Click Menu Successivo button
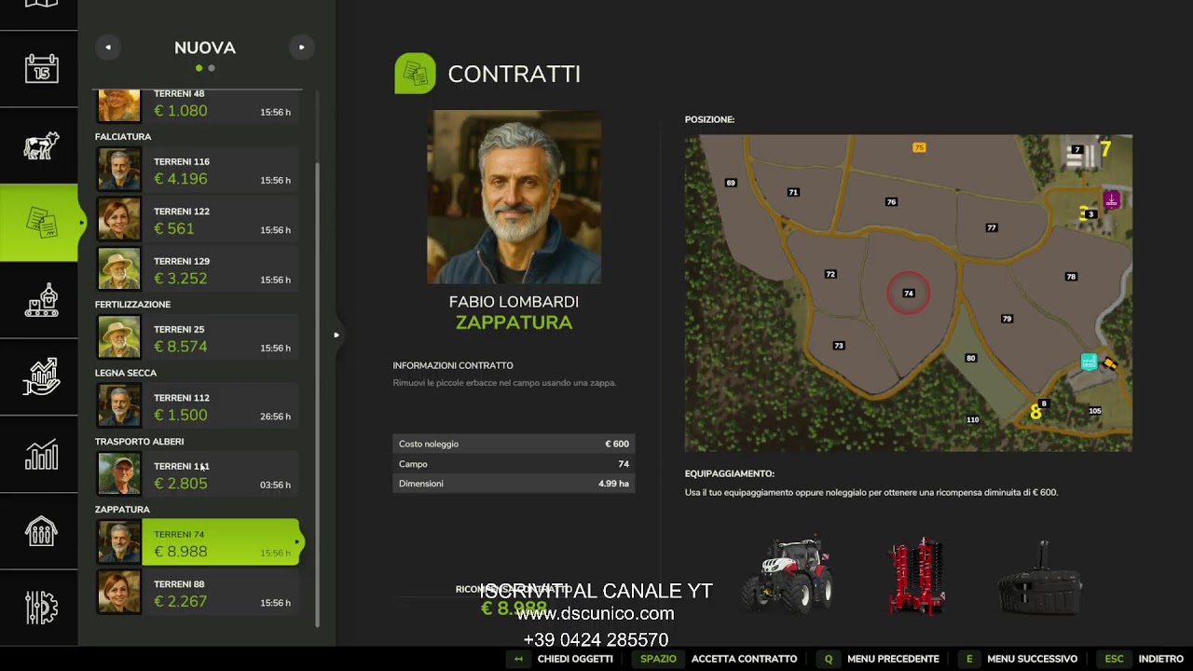 [x=1032, y=659]
